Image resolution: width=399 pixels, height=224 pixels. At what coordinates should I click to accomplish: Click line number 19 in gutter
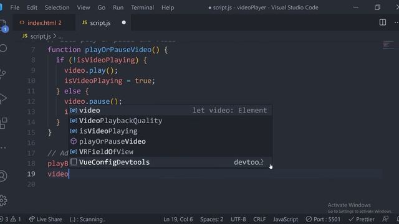(x=31, y=174)
